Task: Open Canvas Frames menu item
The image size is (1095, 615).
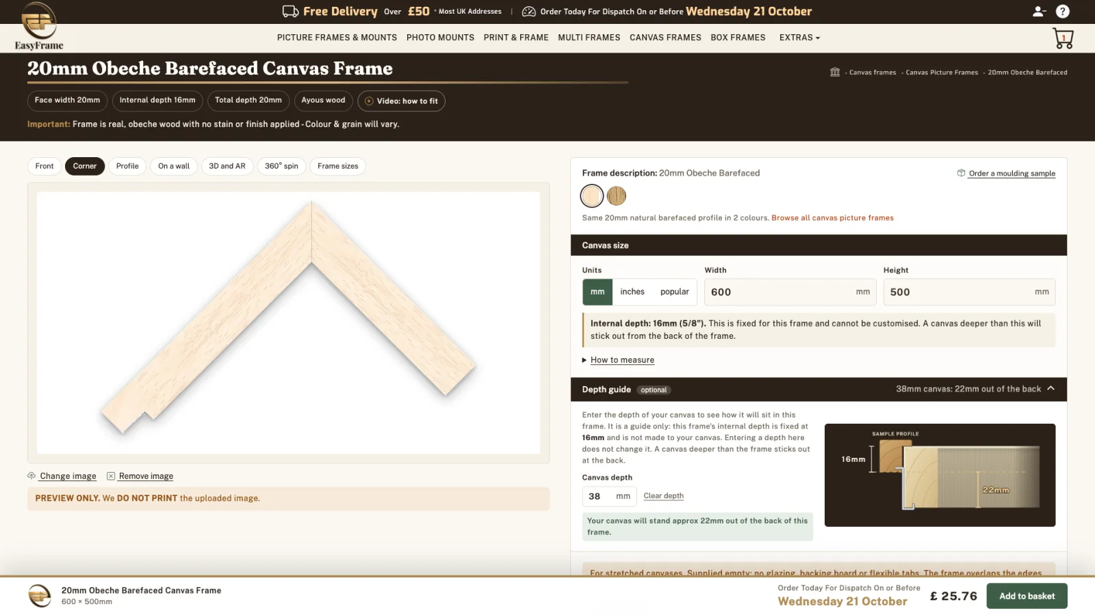Action: (665, 38)
